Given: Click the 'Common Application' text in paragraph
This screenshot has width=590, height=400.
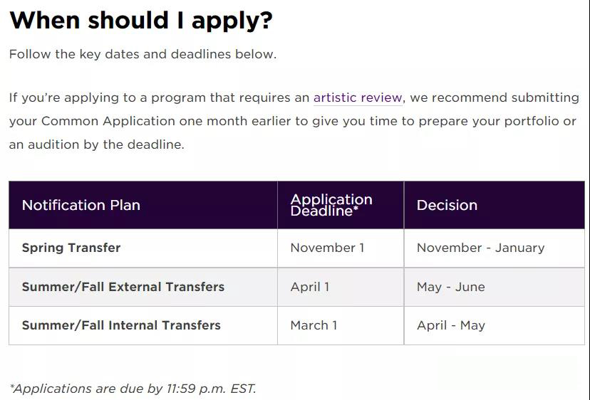Looking at the screenshot, I should tap(108, 121).
